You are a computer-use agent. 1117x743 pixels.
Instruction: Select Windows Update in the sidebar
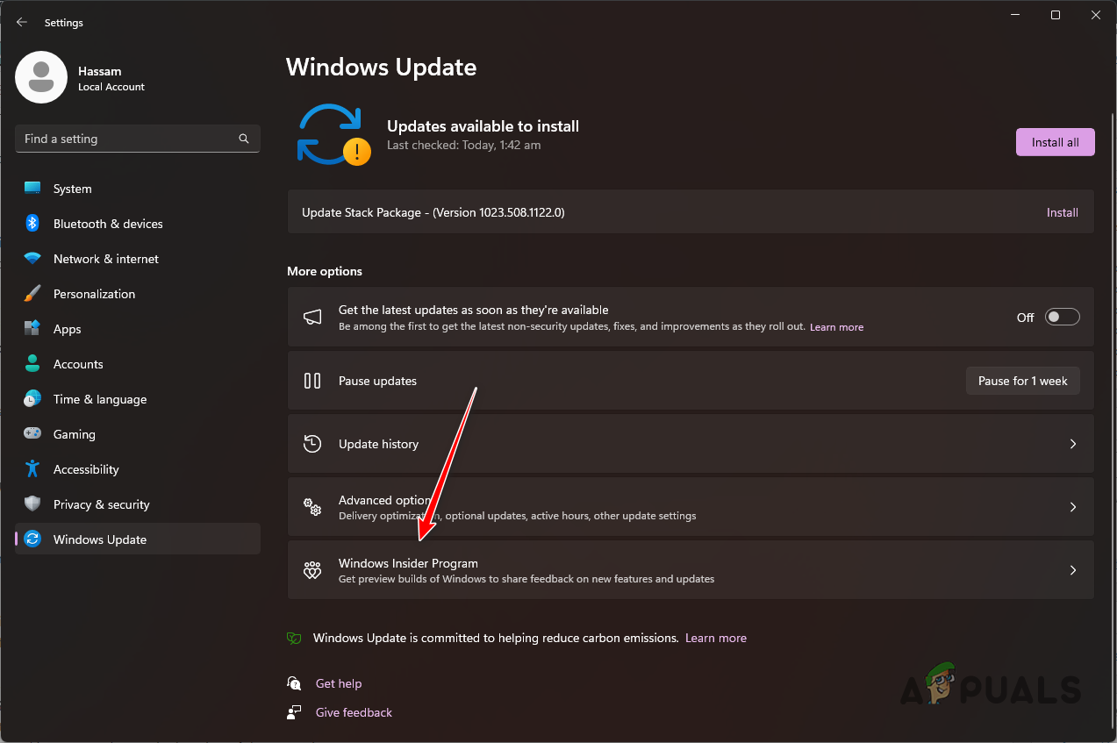(x=98, y=539)
